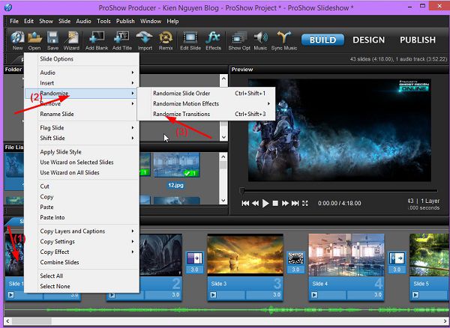
Task: Open the Show menu
Action: (x=46, y=21)
